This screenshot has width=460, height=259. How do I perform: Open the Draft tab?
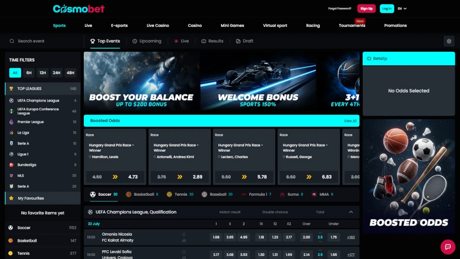click(x=244, y=41)
